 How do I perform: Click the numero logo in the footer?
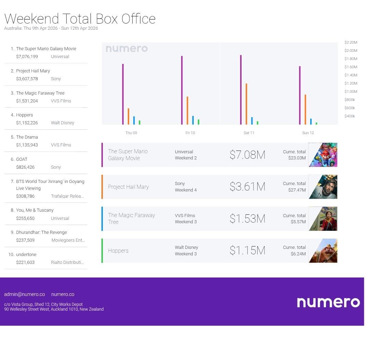(328, 302)
